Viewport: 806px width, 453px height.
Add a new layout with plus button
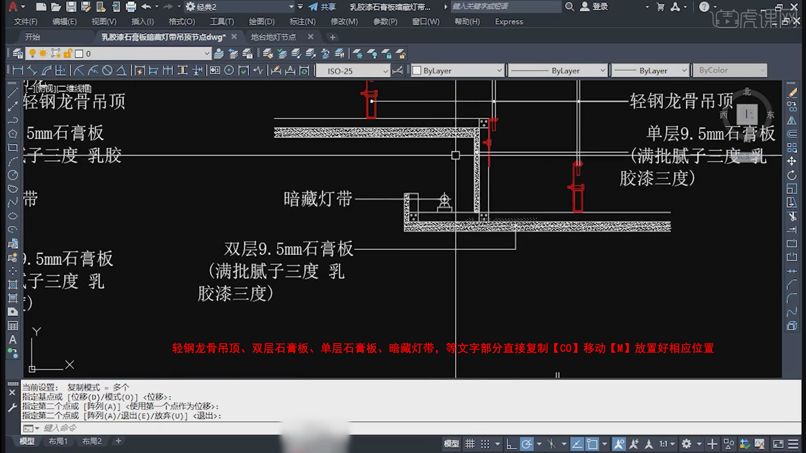[118, 441]
